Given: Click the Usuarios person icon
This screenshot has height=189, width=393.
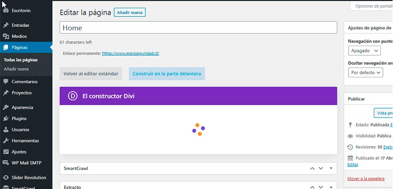Looking at the screenshot, I should pyautogui.click(x=6, y=129).
